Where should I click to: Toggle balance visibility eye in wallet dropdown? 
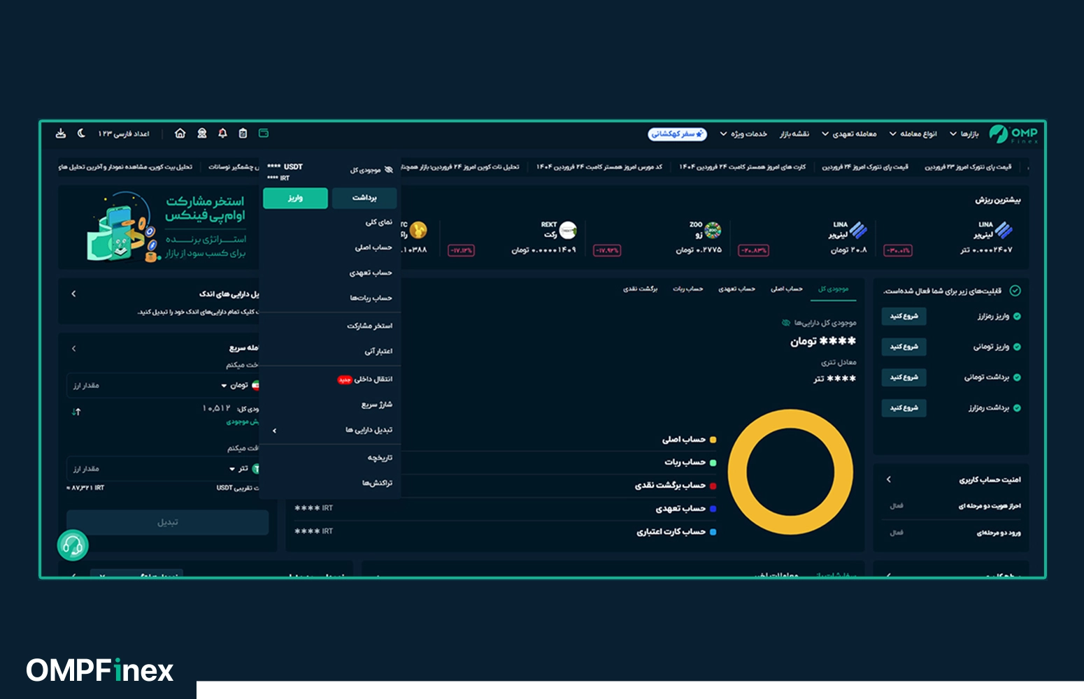389,170
